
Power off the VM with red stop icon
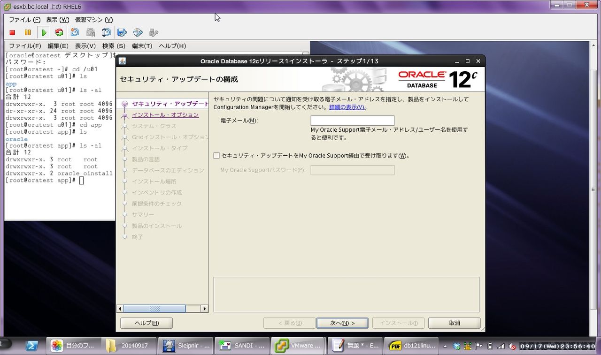coord(12,32)
